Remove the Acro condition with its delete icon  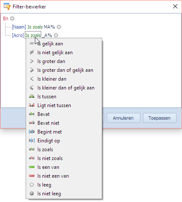[56, 35]
